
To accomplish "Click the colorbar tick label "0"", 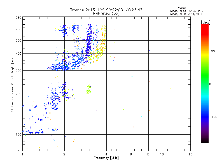I will click(210, 84).
